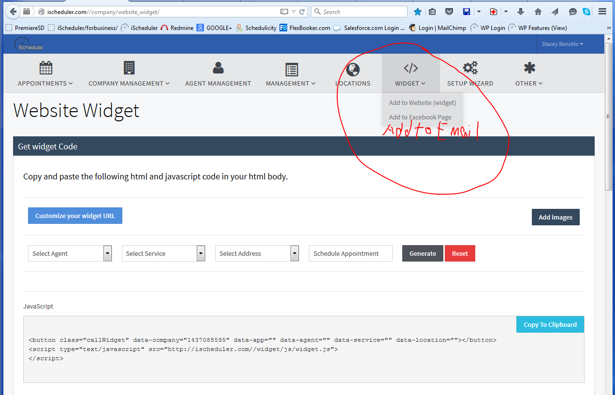Click the Locations globe icon
Screen dimensions: 615x395
coord(353,69)
